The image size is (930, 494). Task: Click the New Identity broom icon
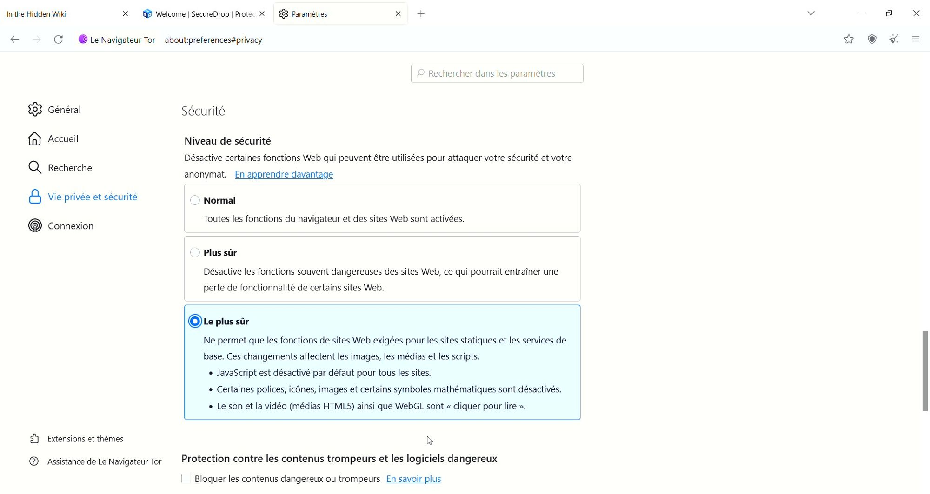click(894, 40)
